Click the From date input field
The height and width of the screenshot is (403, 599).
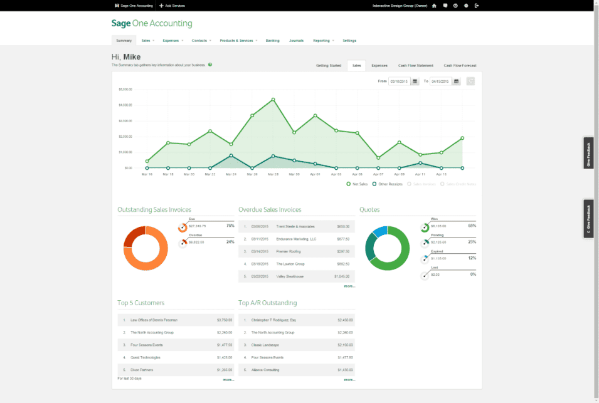coord(399,81)
